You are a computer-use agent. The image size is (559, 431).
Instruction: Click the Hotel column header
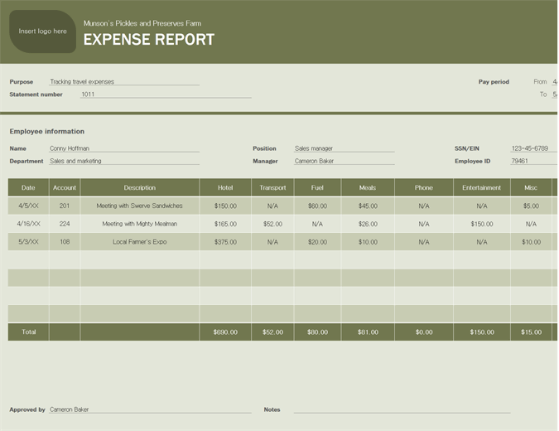point(225,188)
